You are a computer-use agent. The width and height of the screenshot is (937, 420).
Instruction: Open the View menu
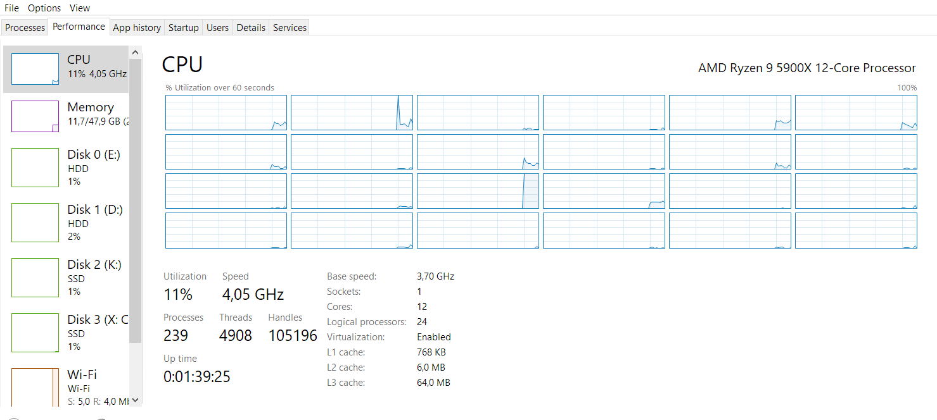coord(80,8)
